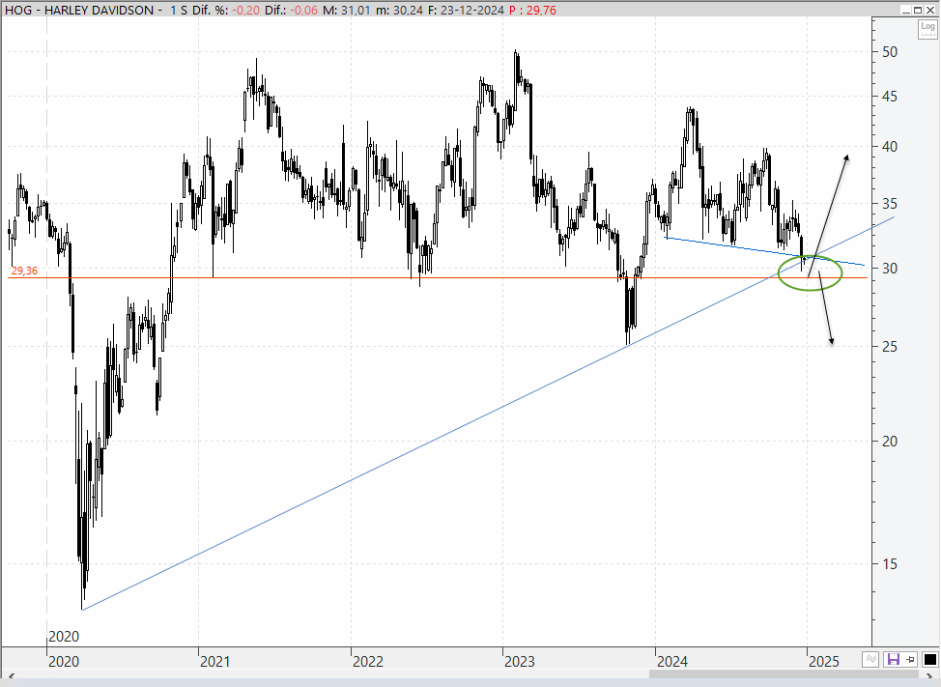Click the purple floppy disk save icon
This screenshot has height=687, width=941.
pyautogui.click(x=893, y=659)
